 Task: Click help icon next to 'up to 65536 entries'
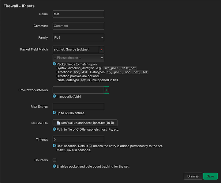tap(55, 113)
